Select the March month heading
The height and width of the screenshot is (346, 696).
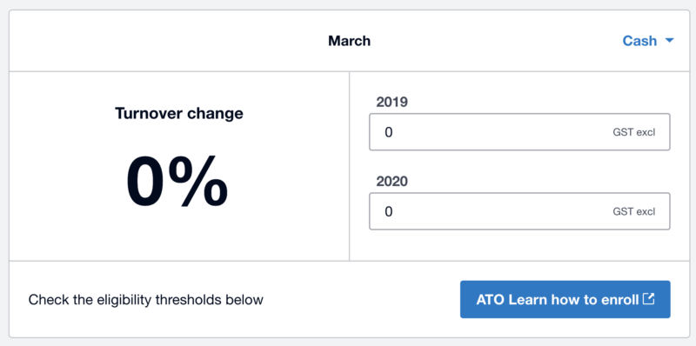click(x=350, y=41)
